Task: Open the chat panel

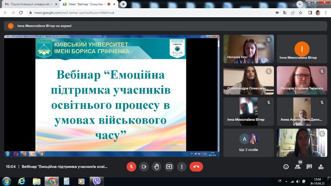Action: pyautogui.click(x=309, y=167)
